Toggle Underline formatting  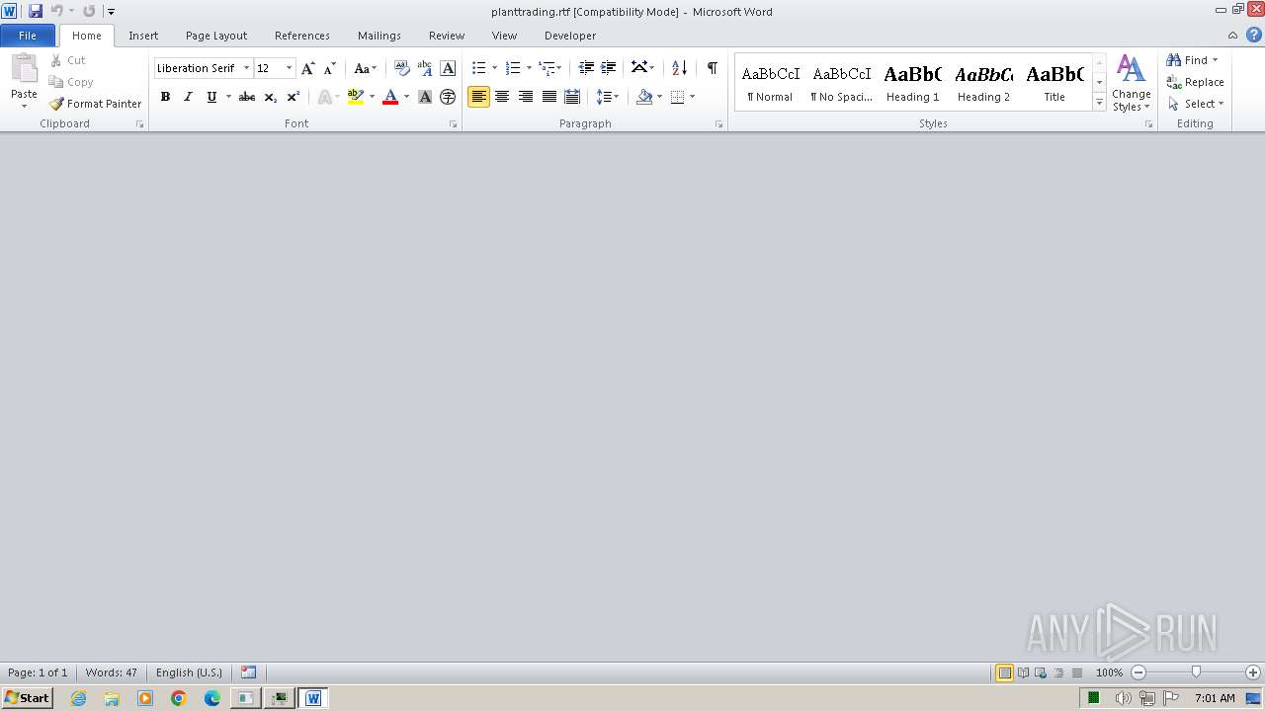(211, 97)
